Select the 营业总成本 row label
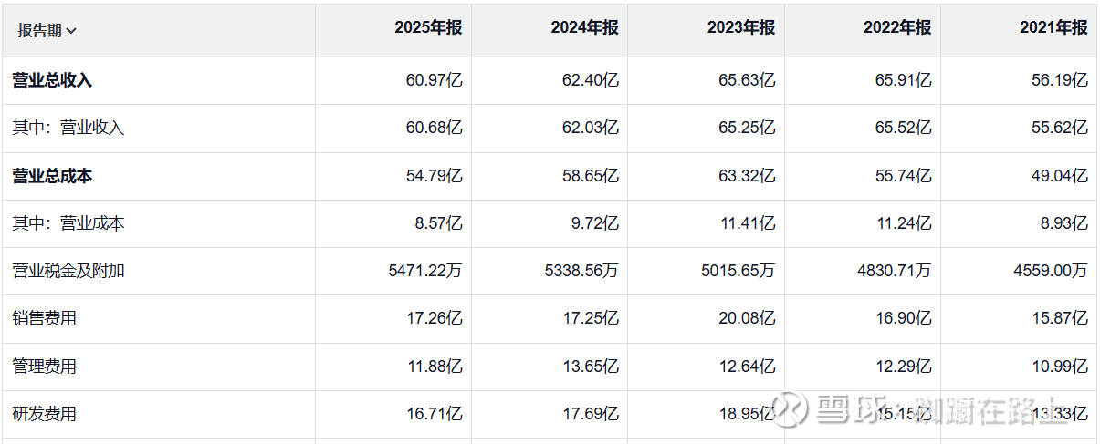 pos(52,176)
